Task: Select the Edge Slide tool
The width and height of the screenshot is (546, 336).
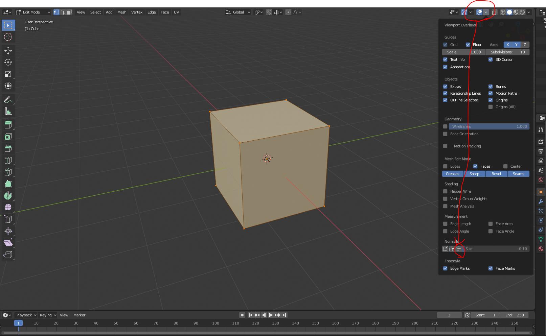Action: tap(8, 219)
